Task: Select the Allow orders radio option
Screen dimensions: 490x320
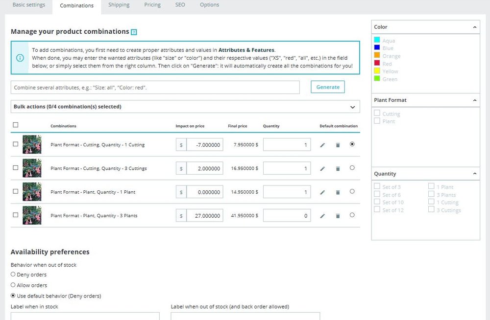Action: [13, 285]
